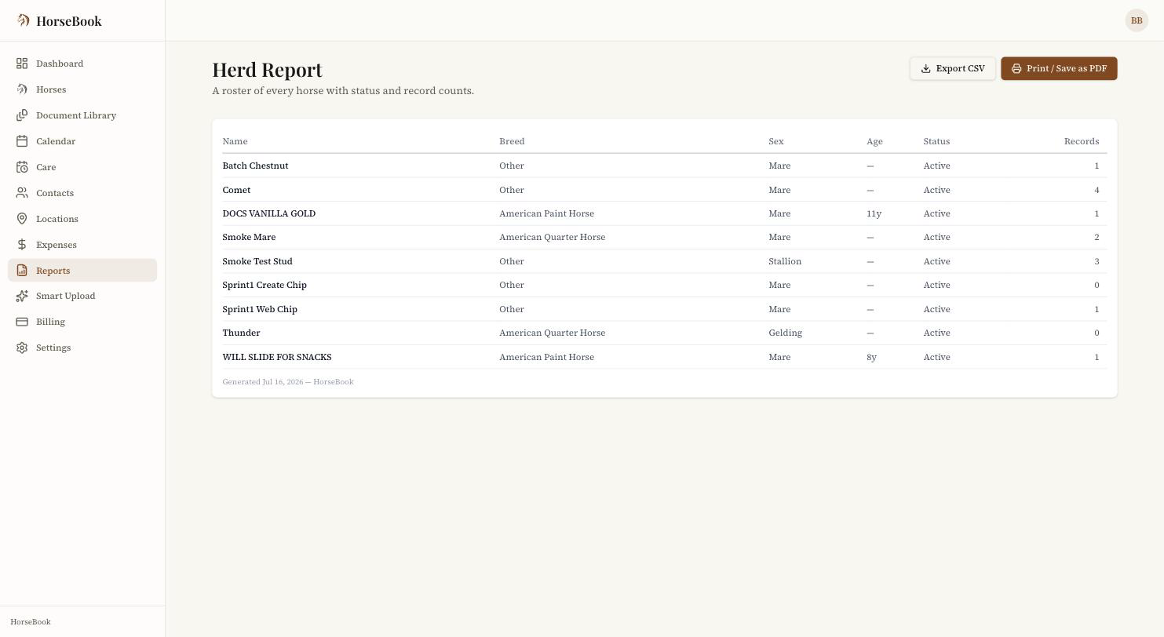Click the Records column header
This screenshot has width=1164, height=637.
click(1082, 141)
